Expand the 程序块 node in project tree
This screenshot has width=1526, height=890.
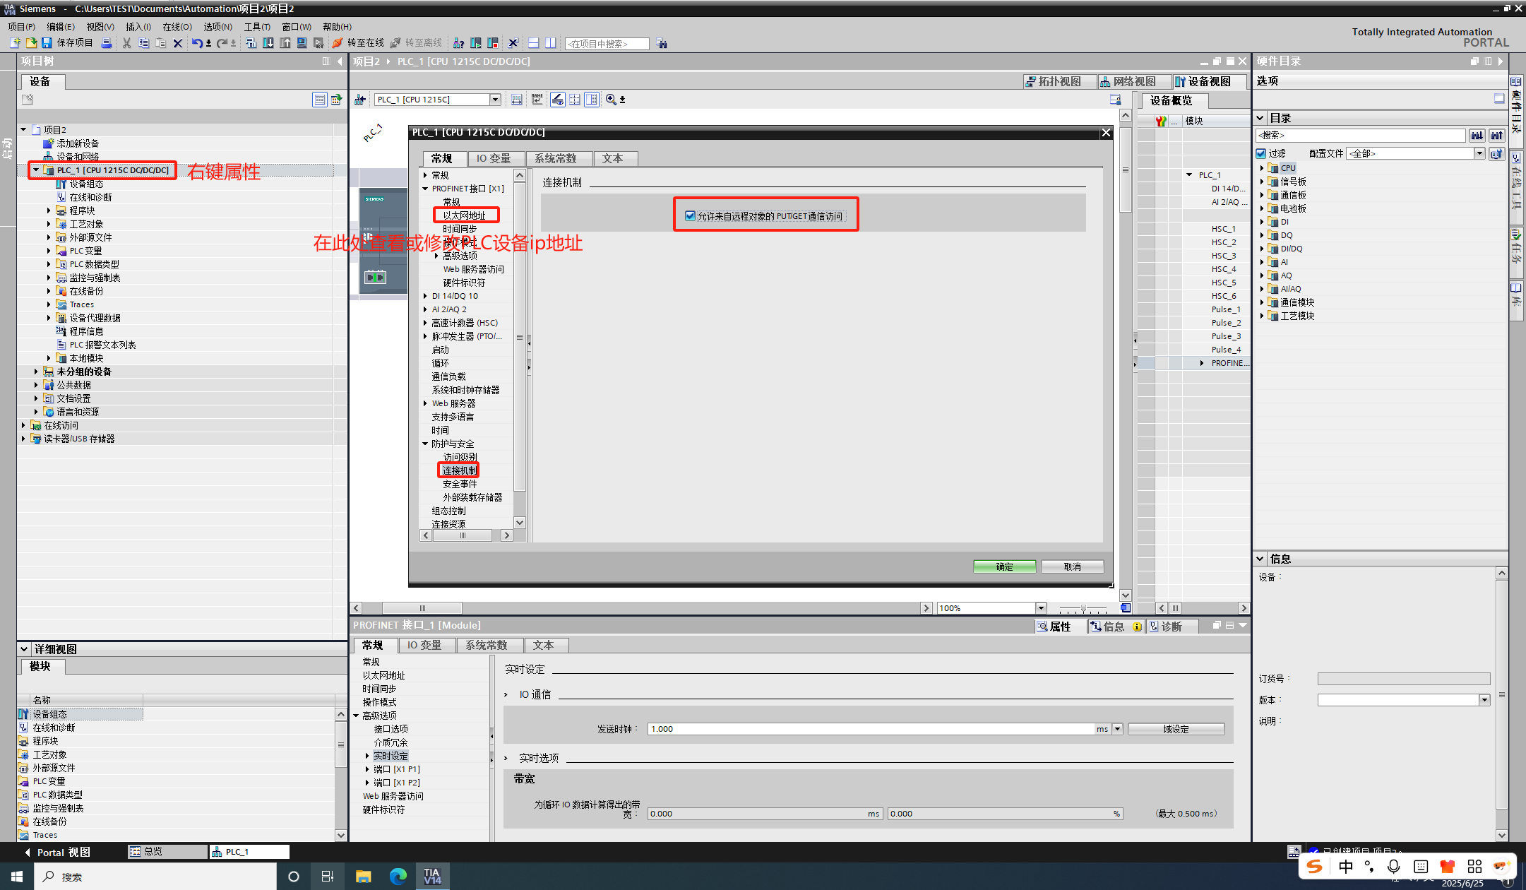[49, 210]
